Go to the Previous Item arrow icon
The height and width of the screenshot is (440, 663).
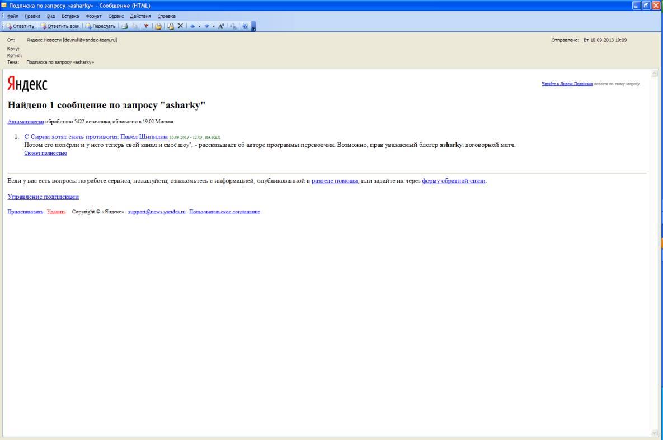[192, 26]
